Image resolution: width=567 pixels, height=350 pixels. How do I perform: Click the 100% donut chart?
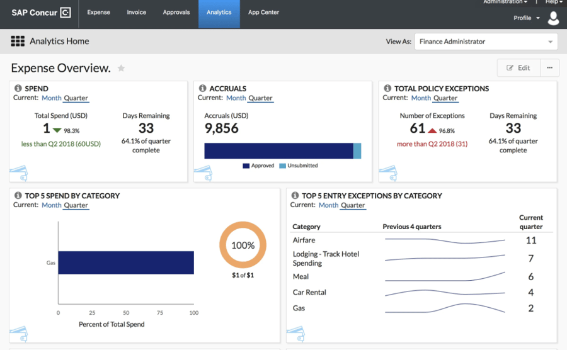click(x=243, y=245)
